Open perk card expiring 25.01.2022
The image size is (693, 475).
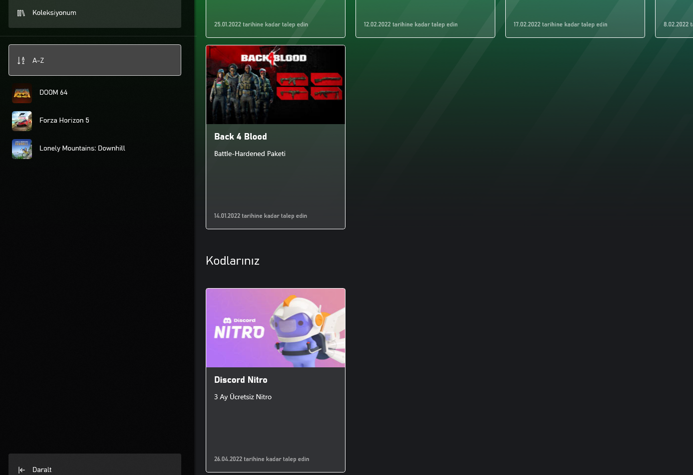point(276,19)
